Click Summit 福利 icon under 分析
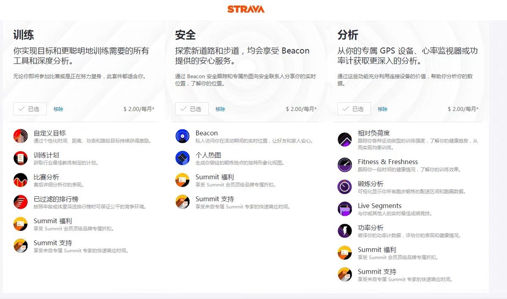Image resolution: width=507 pixels, height=299 pixels. 345,253
